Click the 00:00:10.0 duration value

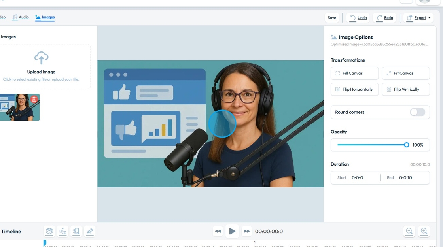click(x=420, y=164)
